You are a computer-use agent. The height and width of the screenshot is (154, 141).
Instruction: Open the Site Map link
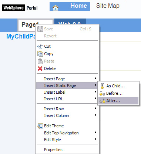(108, 6)
